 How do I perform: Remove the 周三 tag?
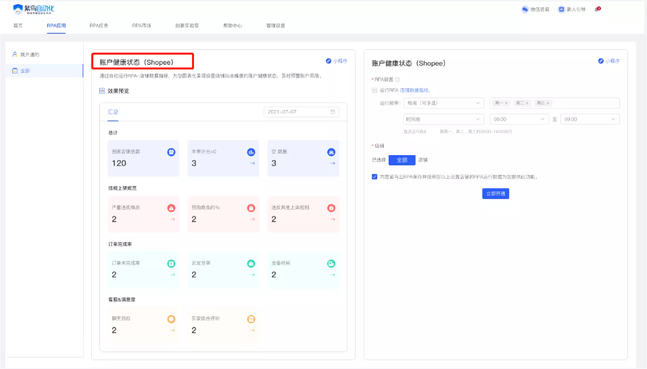point(548,103)
